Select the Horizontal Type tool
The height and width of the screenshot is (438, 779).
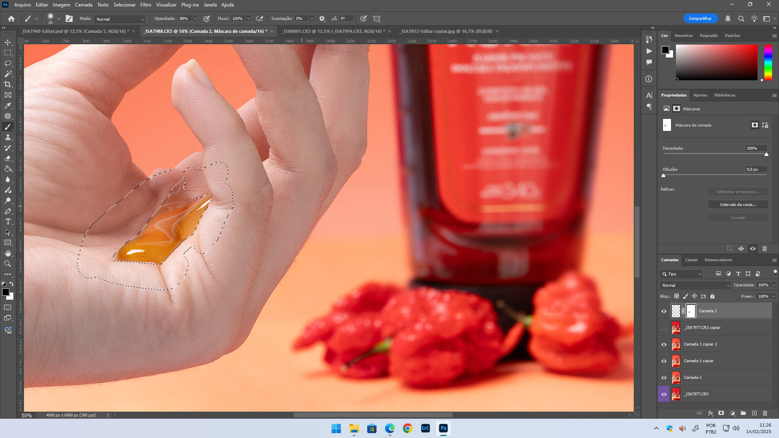point(8,221)
